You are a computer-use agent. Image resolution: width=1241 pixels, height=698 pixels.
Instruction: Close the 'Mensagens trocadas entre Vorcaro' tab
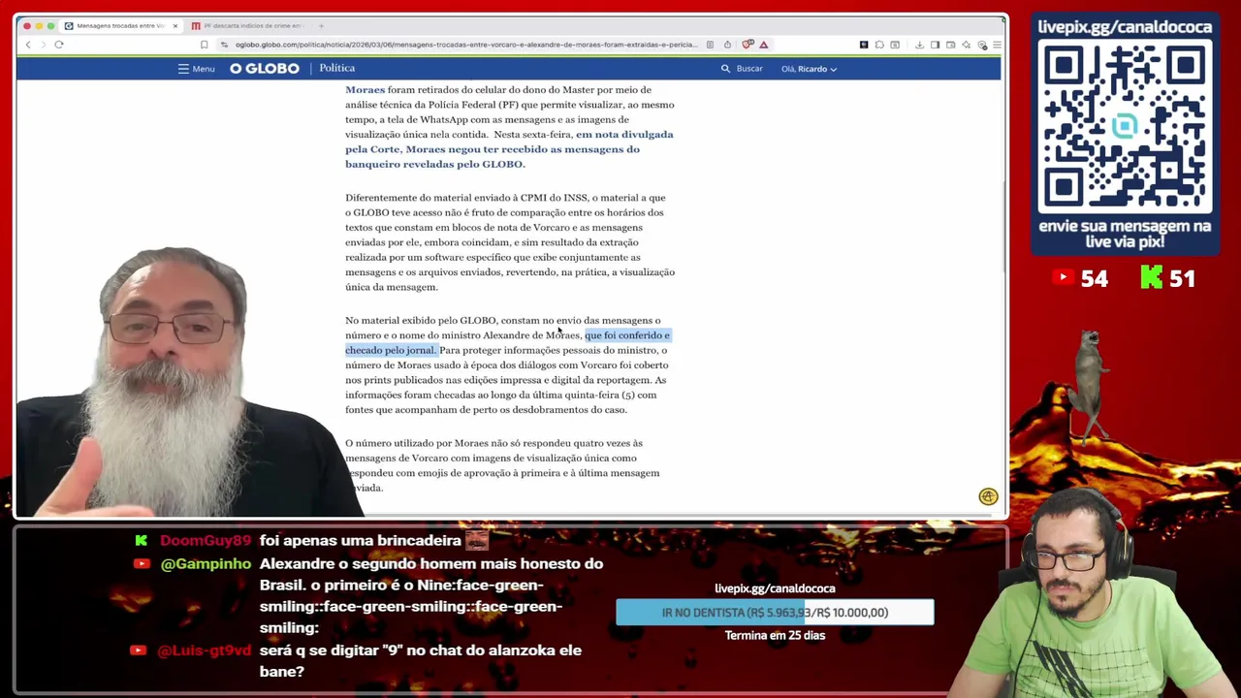click(175, 25)
